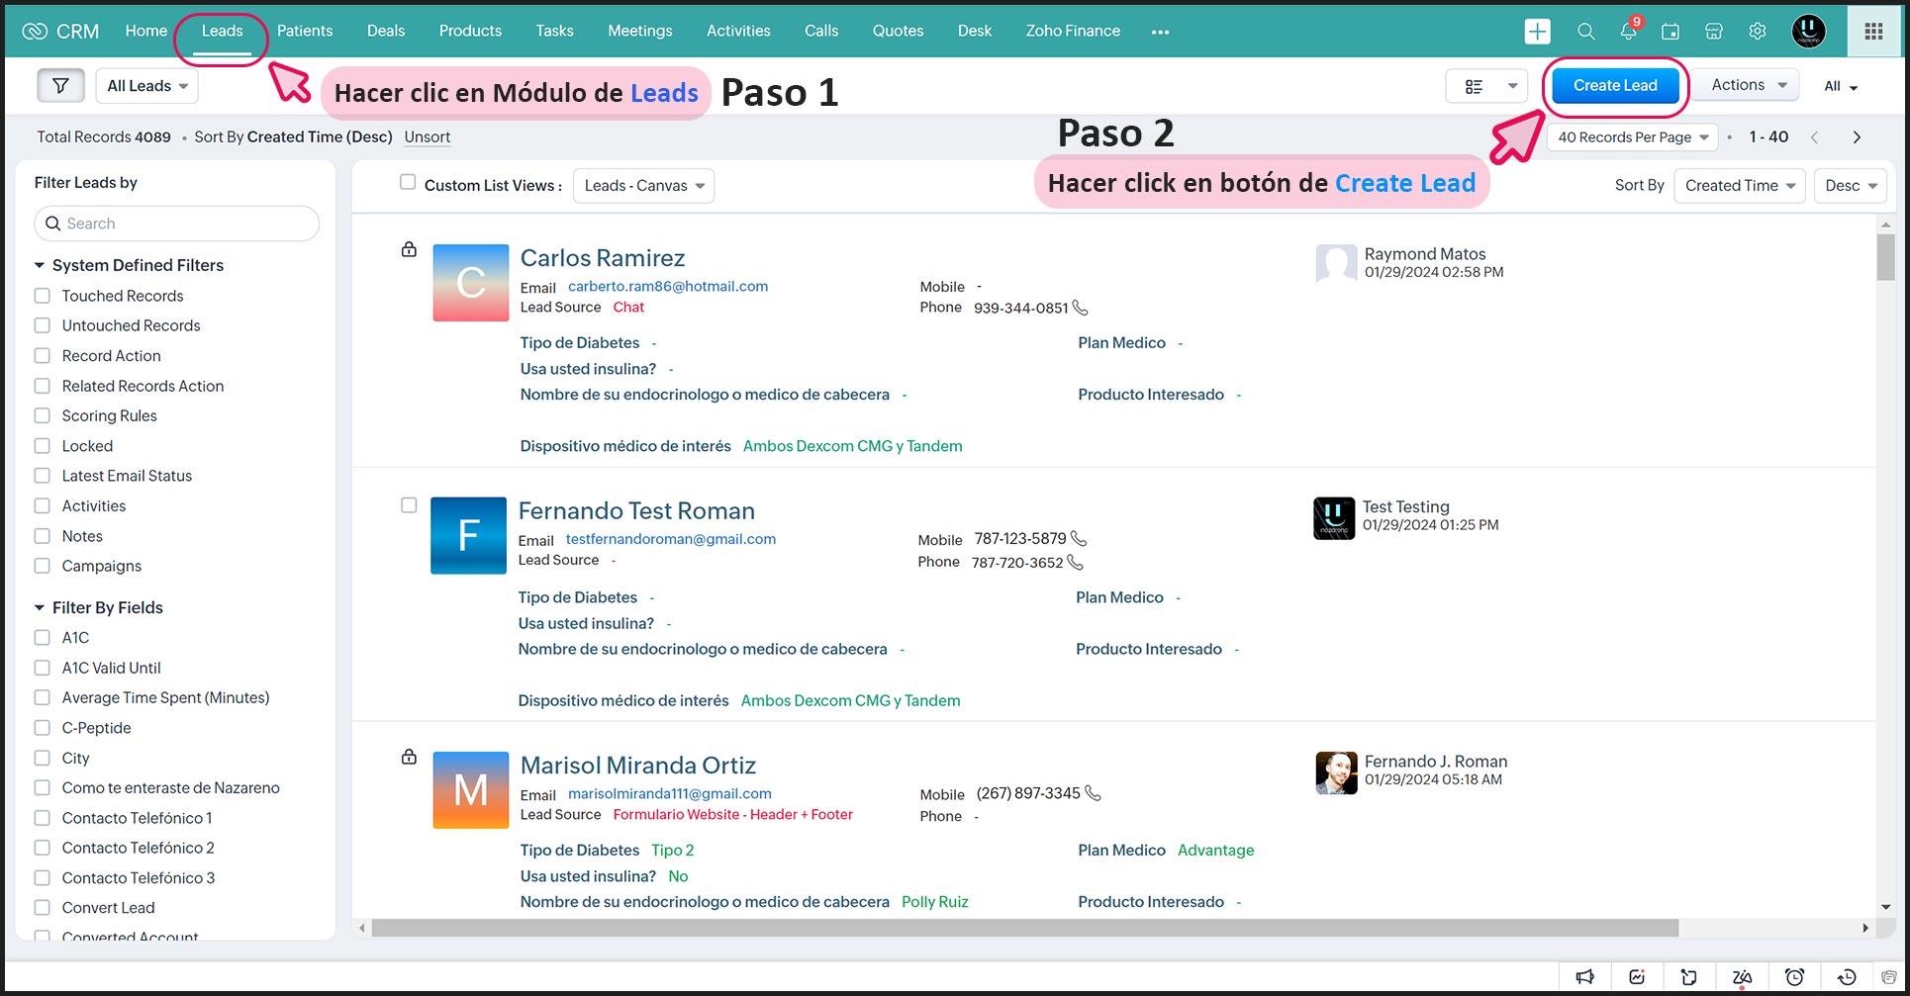Click the search magnifier in top bar
The height and width of the screenshot is (996, 1910).
click(1585, 32)
